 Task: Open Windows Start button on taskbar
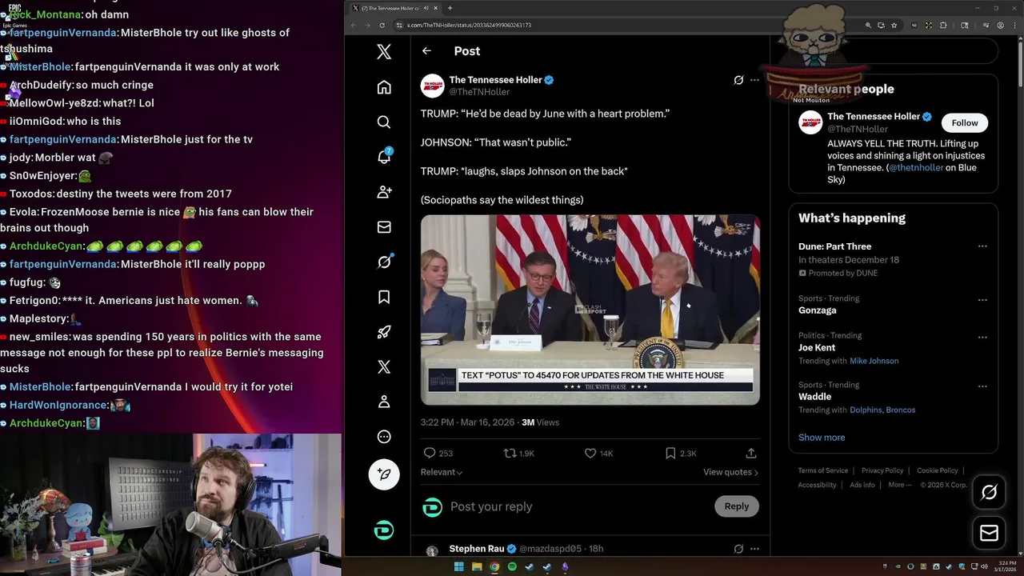click(458, 567)
